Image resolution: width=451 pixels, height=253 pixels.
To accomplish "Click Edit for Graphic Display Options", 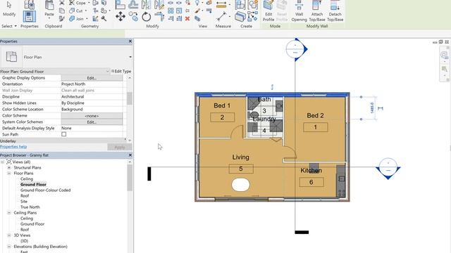I will click(x=92, y=78).
